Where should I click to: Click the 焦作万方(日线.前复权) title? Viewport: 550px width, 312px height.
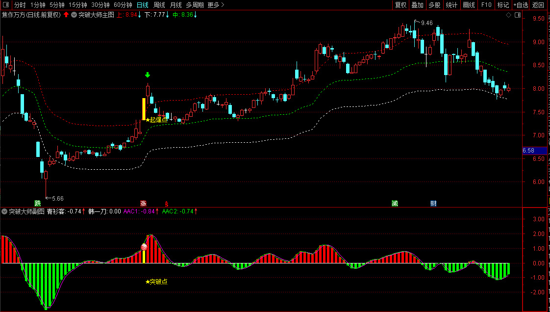31,15
